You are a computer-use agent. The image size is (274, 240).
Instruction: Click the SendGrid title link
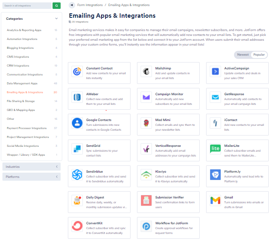pos(93,146)
